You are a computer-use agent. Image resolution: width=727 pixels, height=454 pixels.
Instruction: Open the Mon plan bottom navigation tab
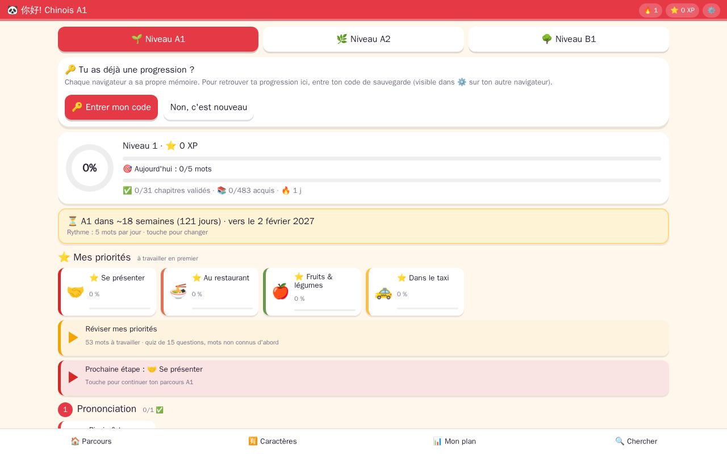454,441
